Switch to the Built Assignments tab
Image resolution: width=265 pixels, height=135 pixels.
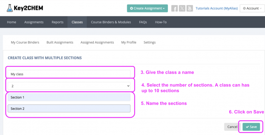coord(60,42)
